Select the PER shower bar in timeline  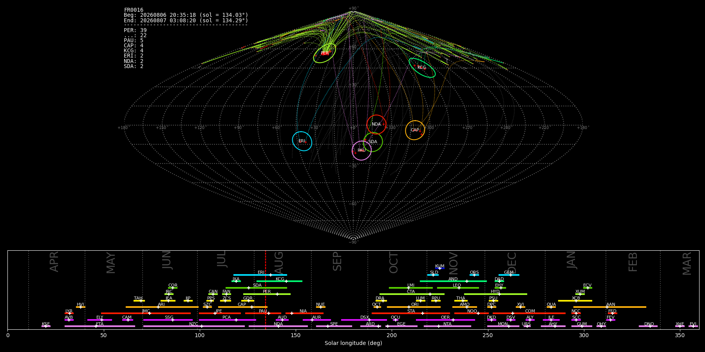point(267,294)
